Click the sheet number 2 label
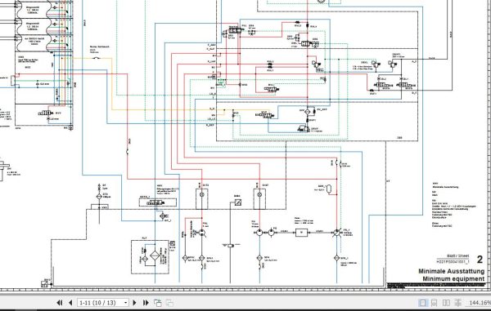 point(480,260)
